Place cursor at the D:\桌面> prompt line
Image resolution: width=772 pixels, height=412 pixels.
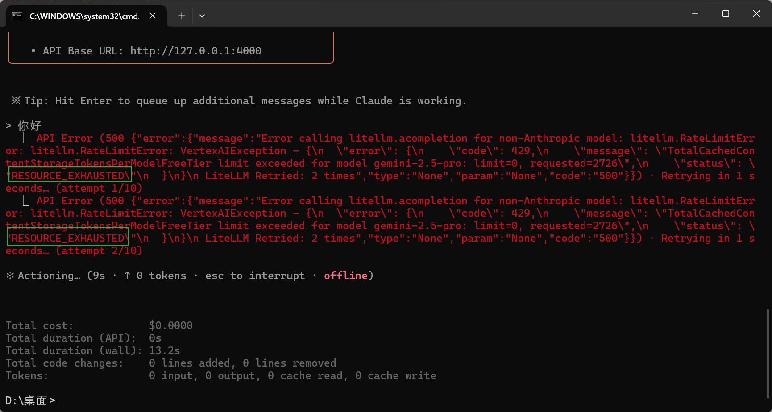click(x=30, y=400)
